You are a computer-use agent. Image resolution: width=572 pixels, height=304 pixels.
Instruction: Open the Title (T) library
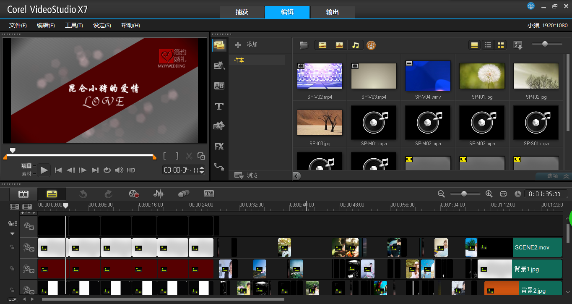click(219, 106)
